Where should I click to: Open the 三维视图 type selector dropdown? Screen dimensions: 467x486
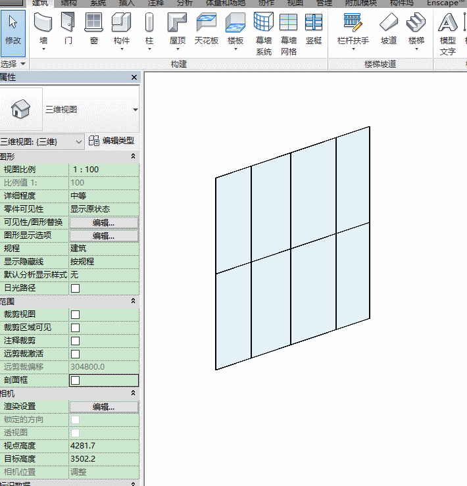(135, 109)
